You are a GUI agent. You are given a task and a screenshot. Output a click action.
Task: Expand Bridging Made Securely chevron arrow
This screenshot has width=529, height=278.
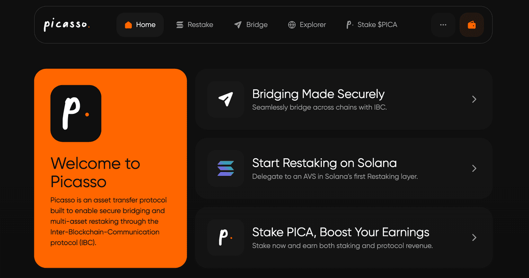pyautogui.click(x=474, y=99)
